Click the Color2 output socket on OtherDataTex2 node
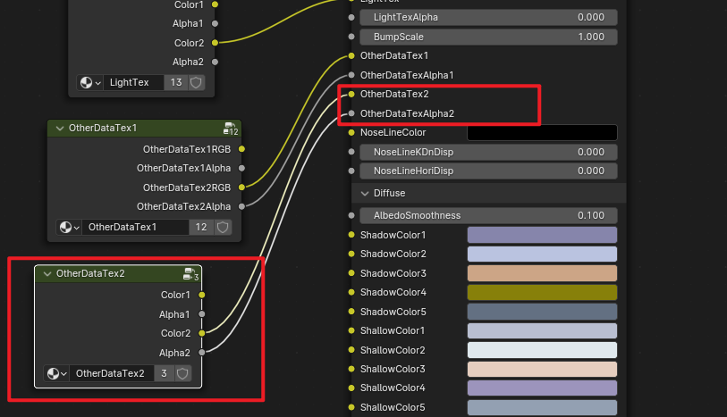This screenshot has width=727, height=417. pos(203,333)
